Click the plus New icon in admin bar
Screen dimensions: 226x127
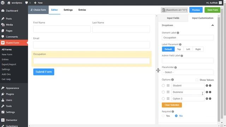(x=35, y=3)
